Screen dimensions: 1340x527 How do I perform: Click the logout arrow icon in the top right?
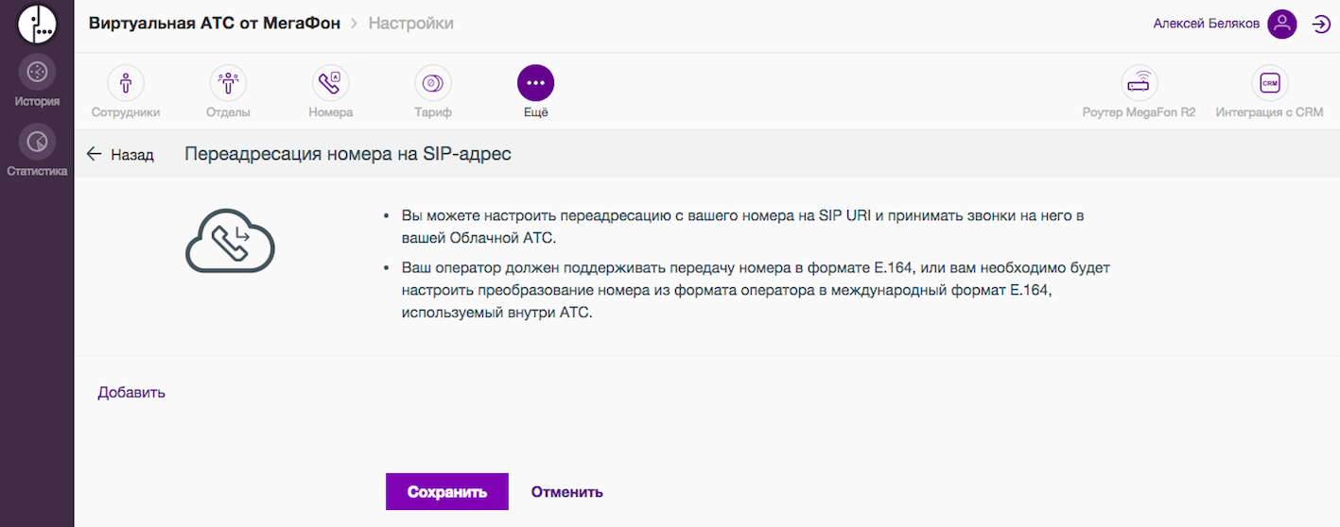[1321, 25]
